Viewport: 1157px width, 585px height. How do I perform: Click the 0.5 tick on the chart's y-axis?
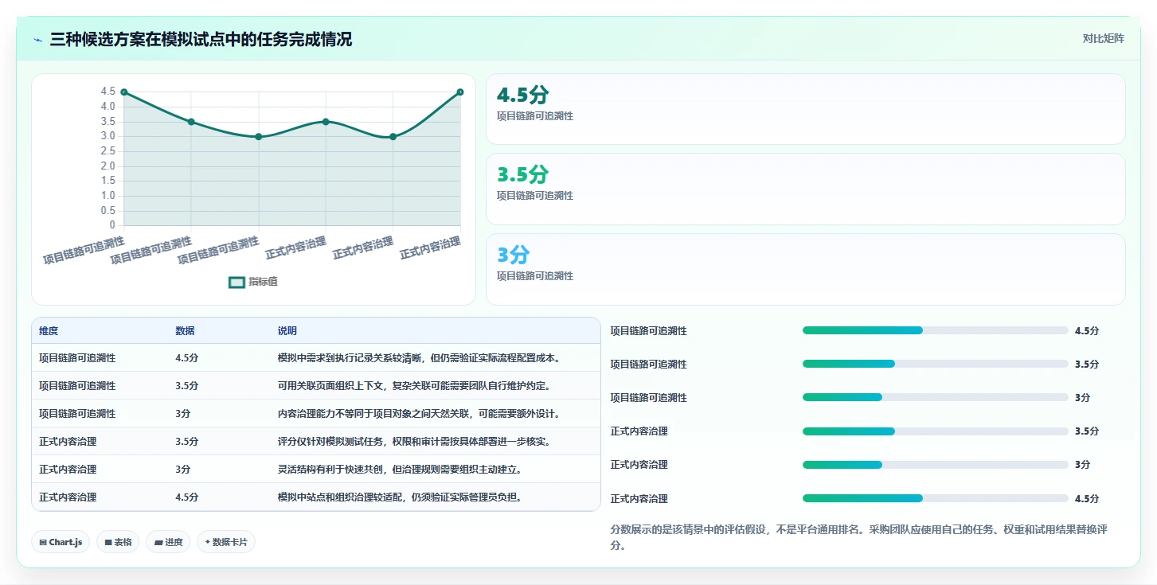(x=108, y=211)
